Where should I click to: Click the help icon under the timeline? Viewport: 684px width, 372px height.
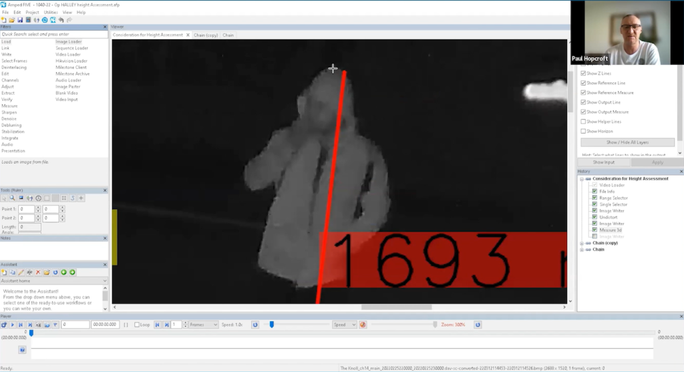pos(22,350)
